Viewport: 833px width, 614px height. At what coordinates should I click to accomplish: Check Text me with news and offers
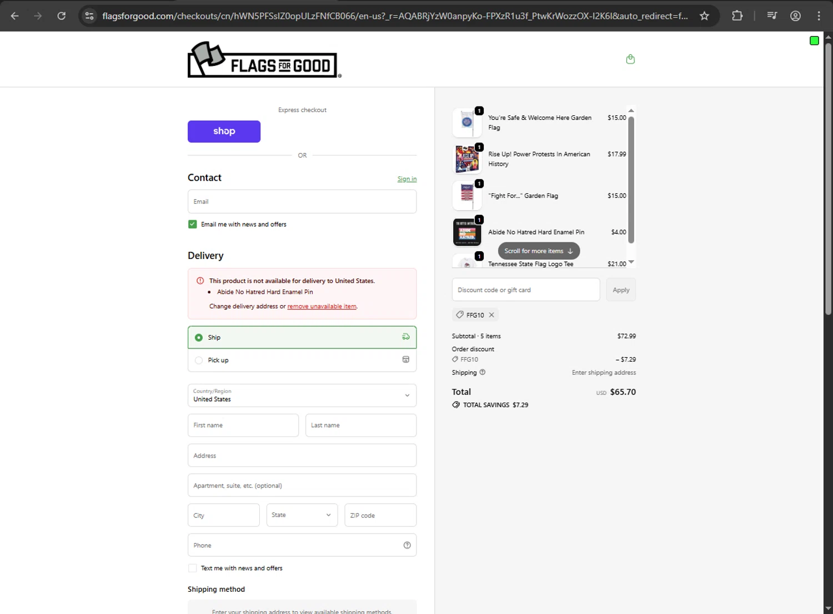click(x=192, y=568)
